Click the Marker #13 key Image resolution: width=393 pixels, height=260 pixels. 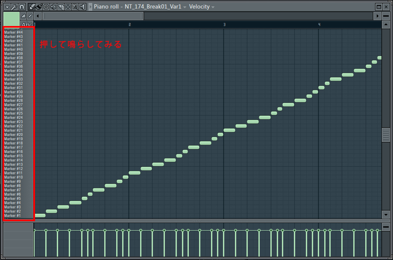tap(18, 165)
